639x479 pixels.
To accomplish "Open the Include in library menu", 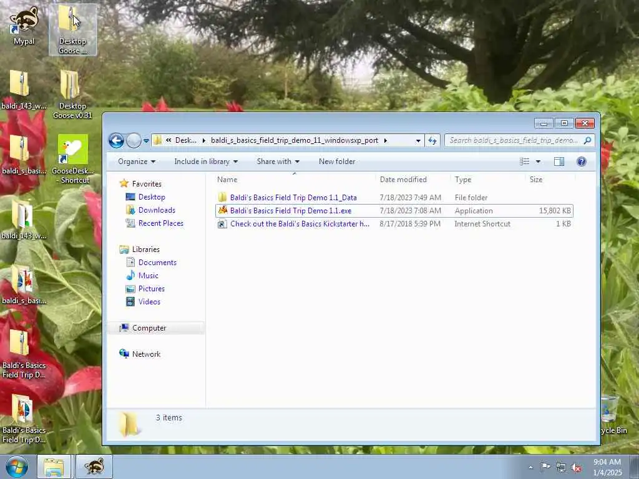I will coord(206,162).
